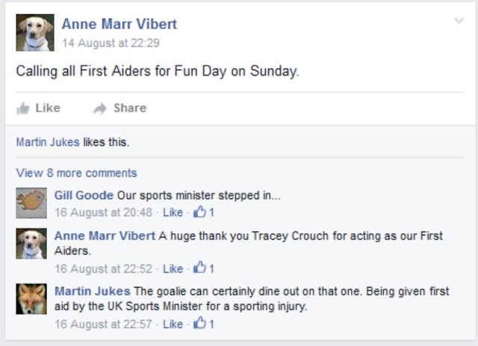Screen dimensions: 478x346
Task: Open Anne Marr Vibert's name in post header
Action: 119,24
